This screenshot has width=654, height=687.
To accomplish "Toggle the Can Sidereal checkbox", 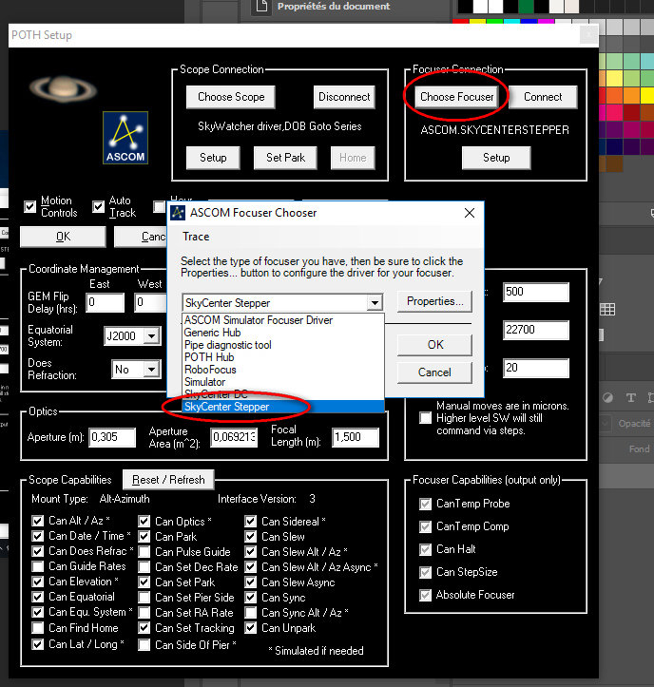I will pyautogui.click(x=250, y=521).
